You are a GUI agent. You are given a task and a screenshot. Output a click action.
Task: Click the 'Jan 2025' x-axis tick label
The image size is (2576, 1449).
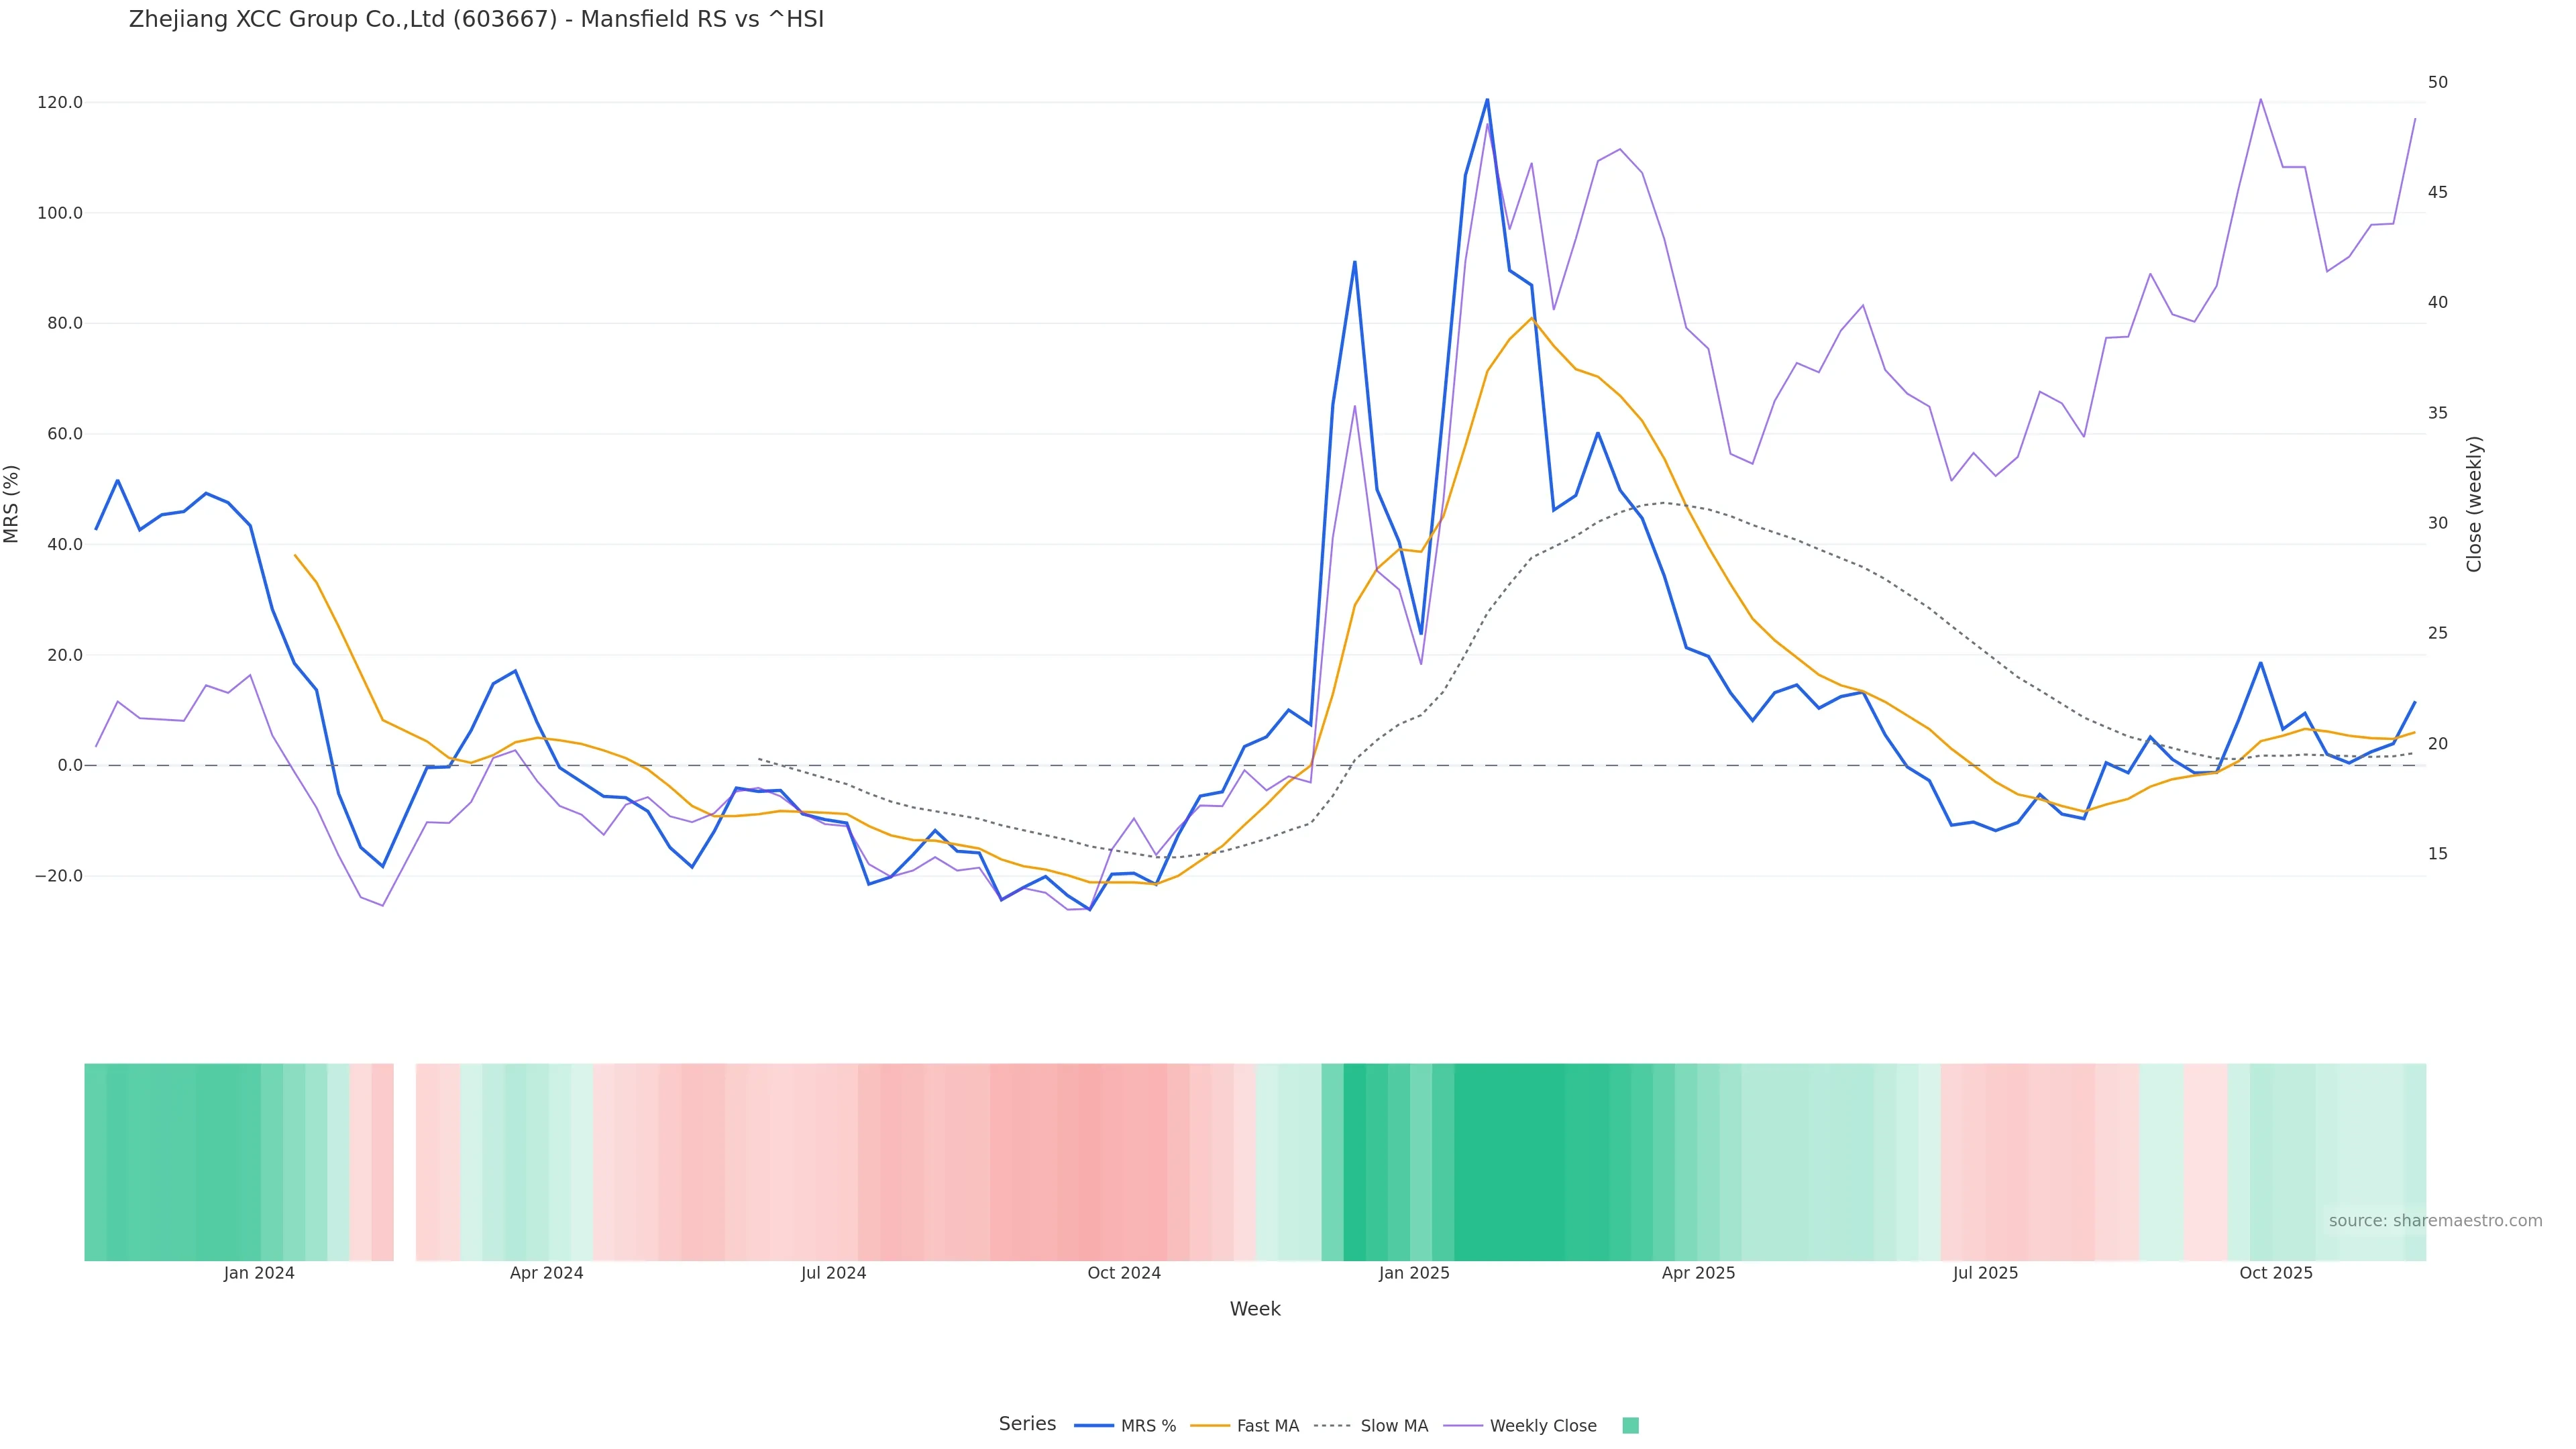tap(1414, 1273)
